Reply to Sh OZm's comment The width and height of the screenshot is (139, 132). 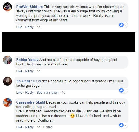29,93
